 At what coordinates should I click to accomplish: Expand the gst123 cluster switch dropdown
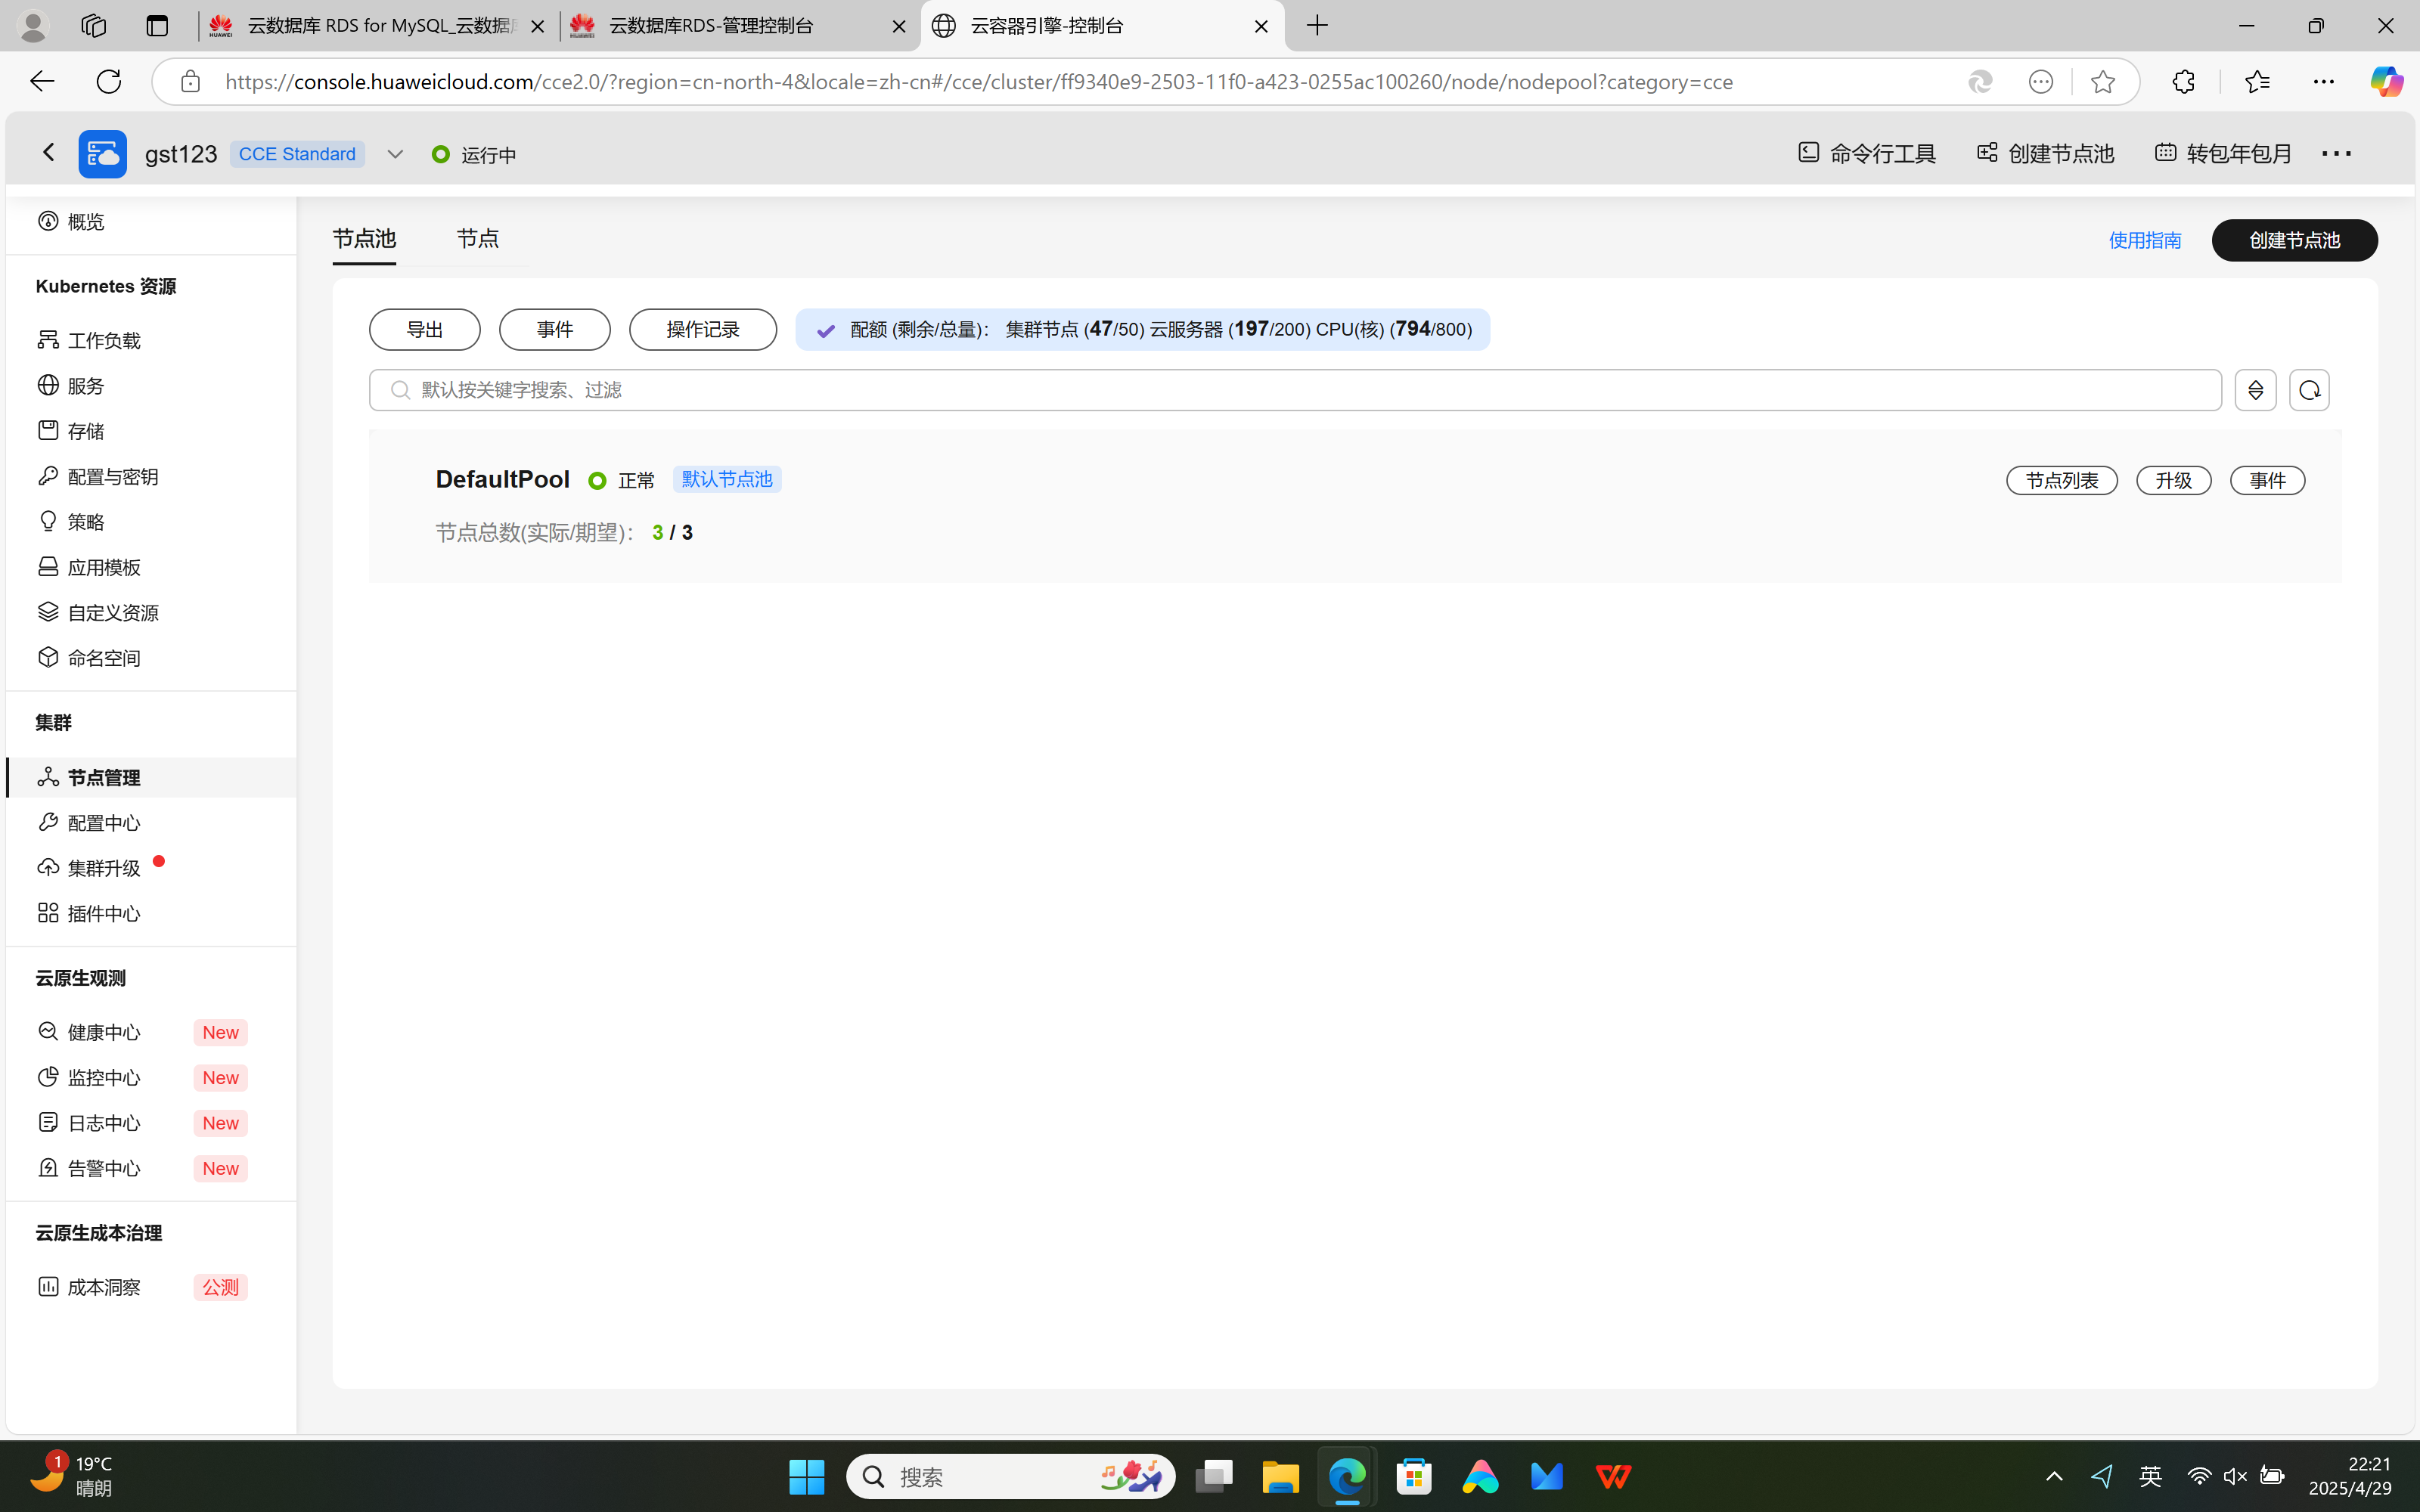395,154
